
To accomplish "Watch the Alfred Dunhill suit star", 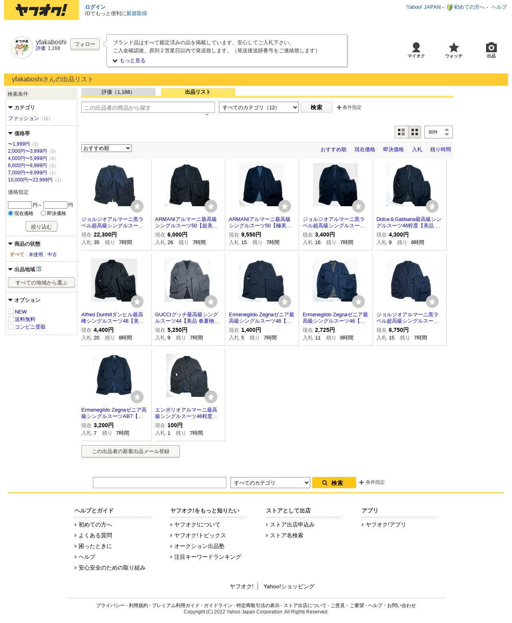I will [137, 302].
